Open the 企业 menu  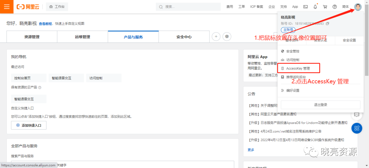(272, 7)
